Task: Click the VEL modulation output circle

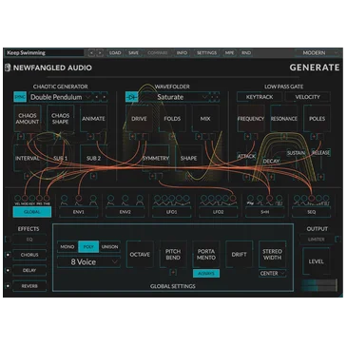Action: 17,199
